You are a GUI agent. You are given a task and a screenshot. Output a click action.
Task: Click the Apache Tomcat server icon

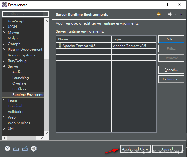pyautogui.click(x=60, y=46)
